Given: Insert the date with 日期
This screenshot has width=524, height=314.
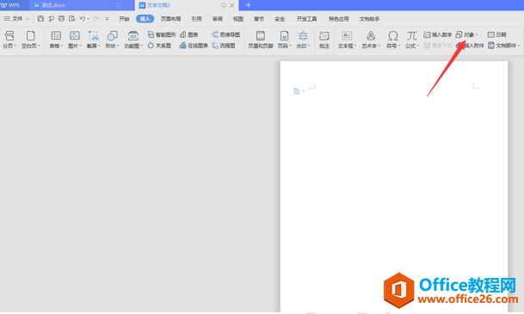Looking at the screenshot, I should click(497, 34).
